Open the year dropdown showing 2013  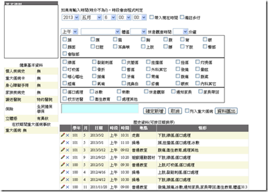[x=70, y=17]
